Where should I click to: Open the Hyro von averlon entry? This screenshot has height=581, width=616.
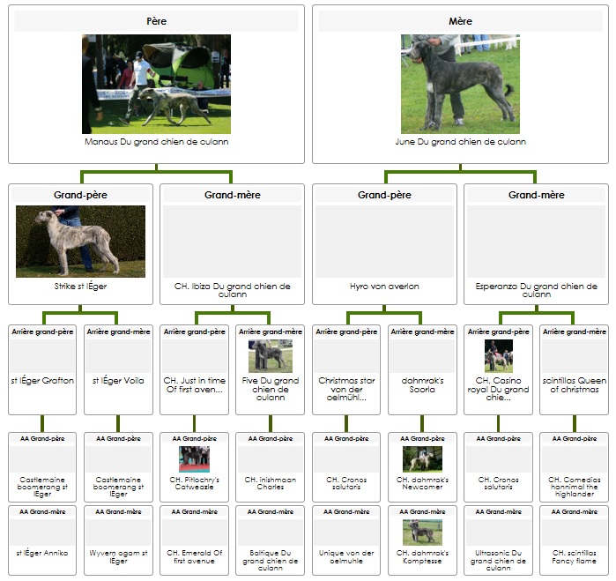click(x=384, y=287)
